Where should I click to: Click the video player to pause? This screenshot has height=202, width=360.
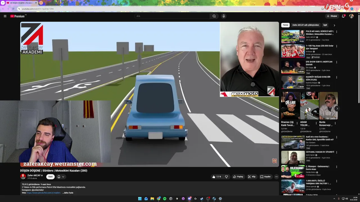[149, 94]
